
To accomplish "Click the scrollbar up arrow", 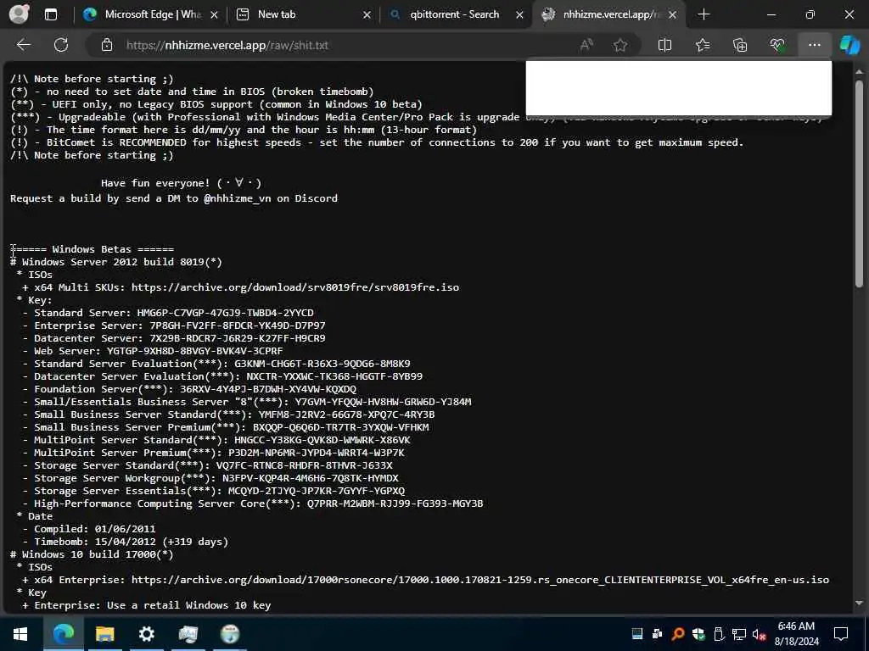I will click(859, 71).
